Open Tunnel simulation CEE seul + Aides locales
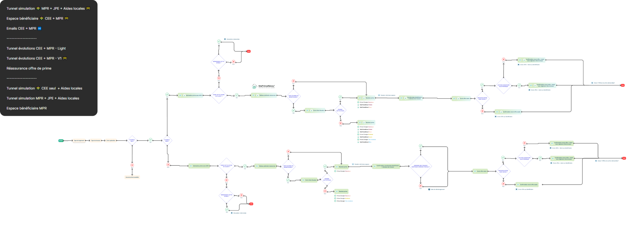Viewport: 641px width, 226px height. (44, 88)
